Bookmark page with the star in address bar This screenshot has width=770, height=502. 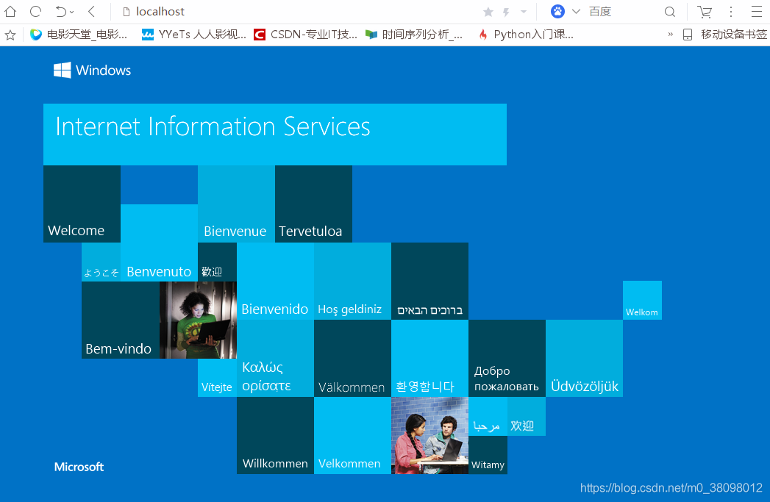(488, 12)
